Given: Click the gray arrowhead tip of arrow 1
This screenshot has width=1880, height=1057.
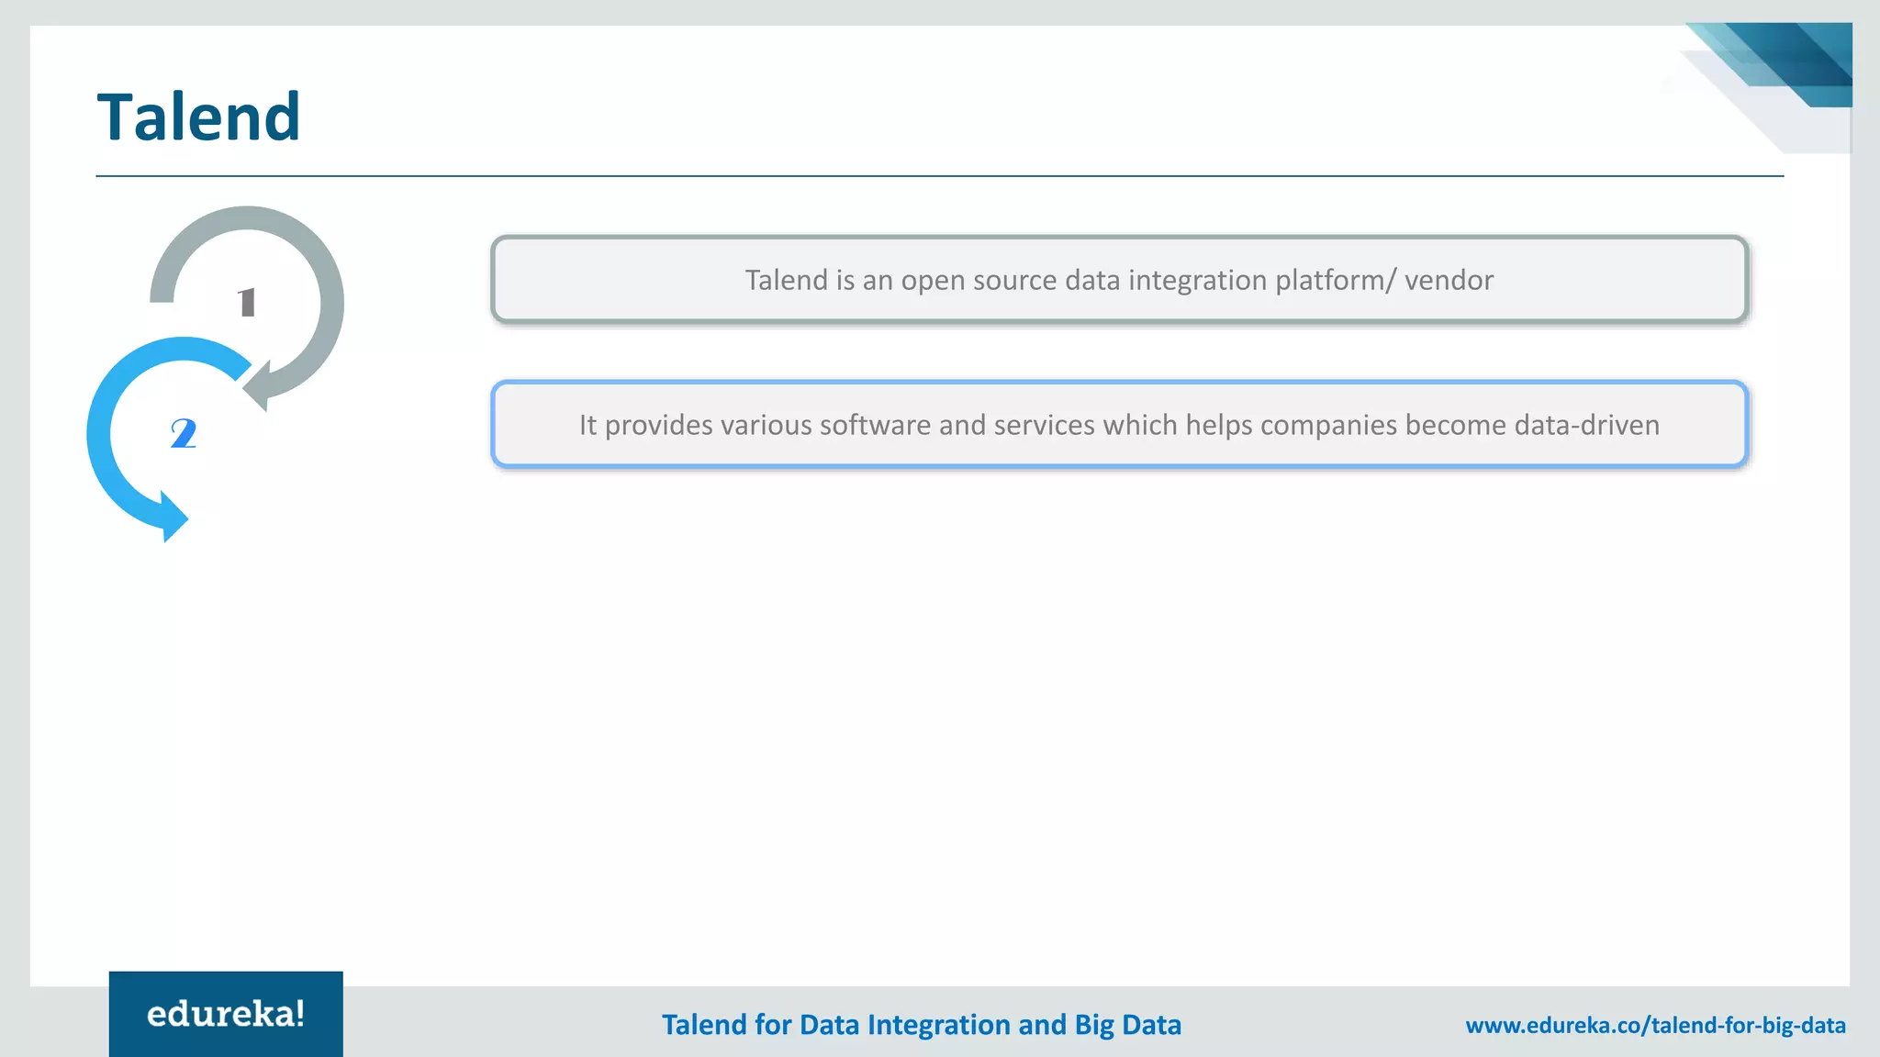Looking at the screenshot, I should click(256, 389).
